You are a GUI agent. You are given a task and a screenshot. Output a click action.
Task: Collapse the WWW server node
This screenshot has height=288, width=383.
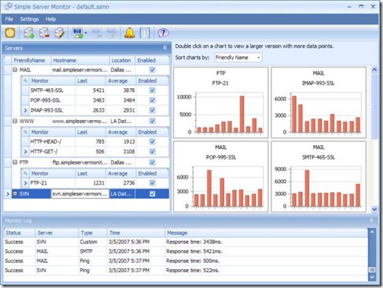[15, 121]
